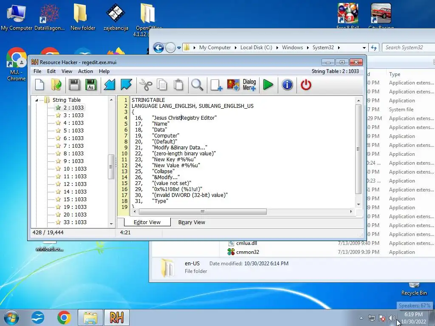Copy with the duplicate pages toolbar icon

[162, 84]
